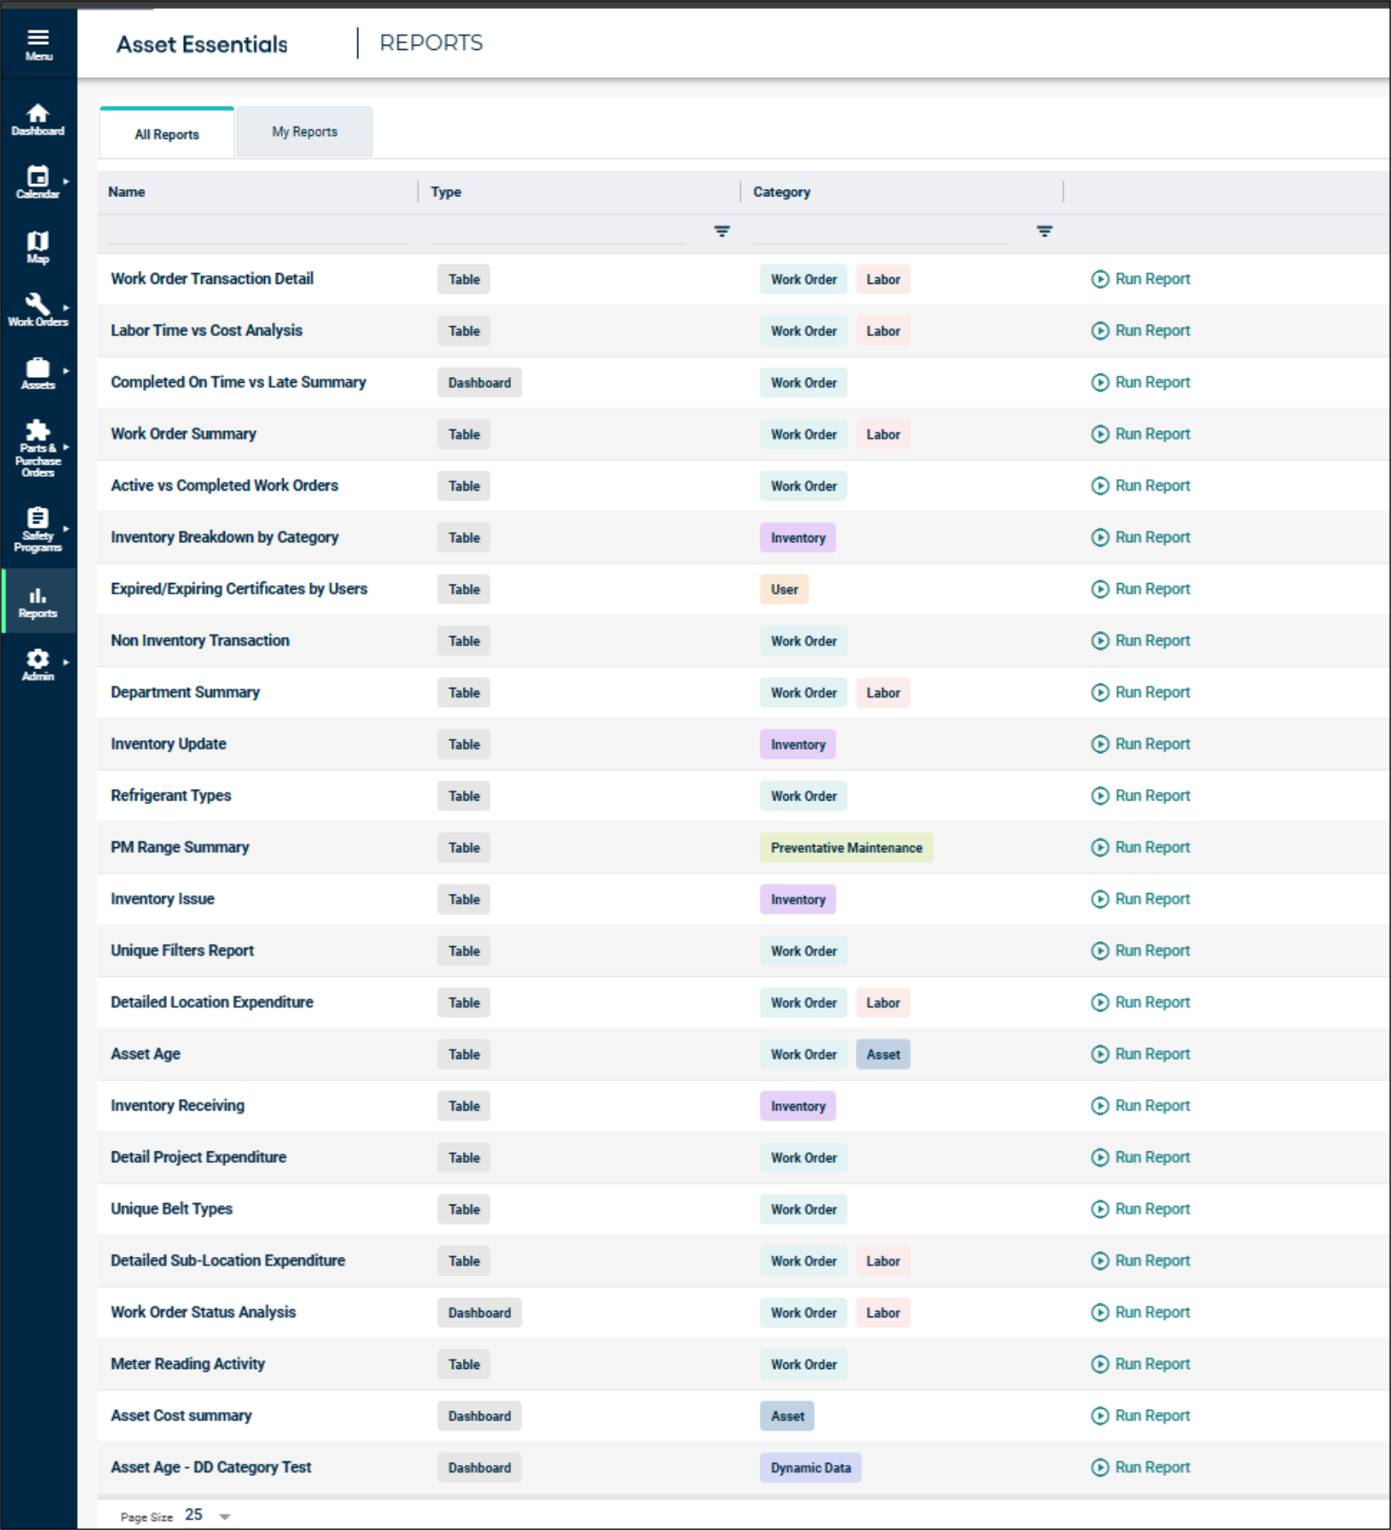
Task: Expand the Work Orders submenu arrow
Action: tap(66, 308)
